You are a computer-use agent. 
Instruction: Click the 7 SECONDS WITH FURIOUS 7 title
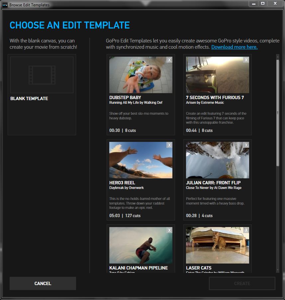click(x=215, y=97)
